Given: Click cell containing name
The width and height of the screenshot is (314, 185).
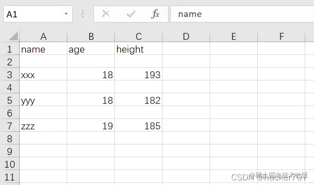Looking at the screenshot, I should [43, 49].
